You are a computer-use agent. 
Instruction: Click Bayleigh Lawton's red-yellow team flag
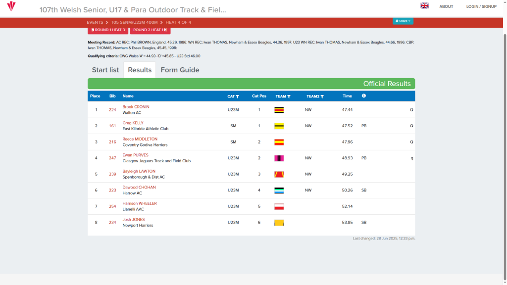[x=279, y=174]
